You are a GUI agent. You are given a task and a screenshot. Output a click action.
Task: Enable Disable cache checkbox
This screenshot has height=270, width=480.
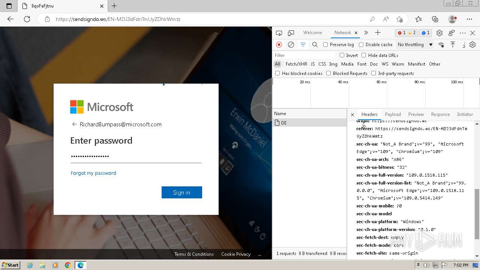[x=361, y=45]
